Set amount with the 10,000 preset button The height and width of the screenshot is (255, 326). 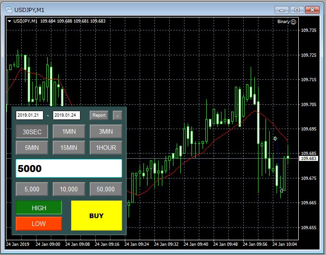pos(69,189)
